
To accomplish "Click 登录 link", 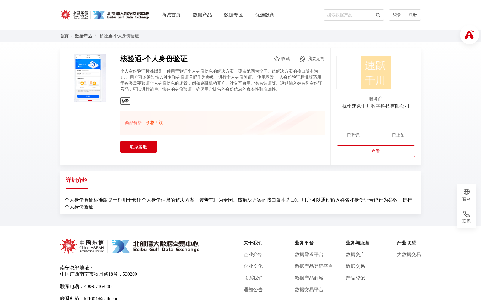I will [x=397, y=15].
